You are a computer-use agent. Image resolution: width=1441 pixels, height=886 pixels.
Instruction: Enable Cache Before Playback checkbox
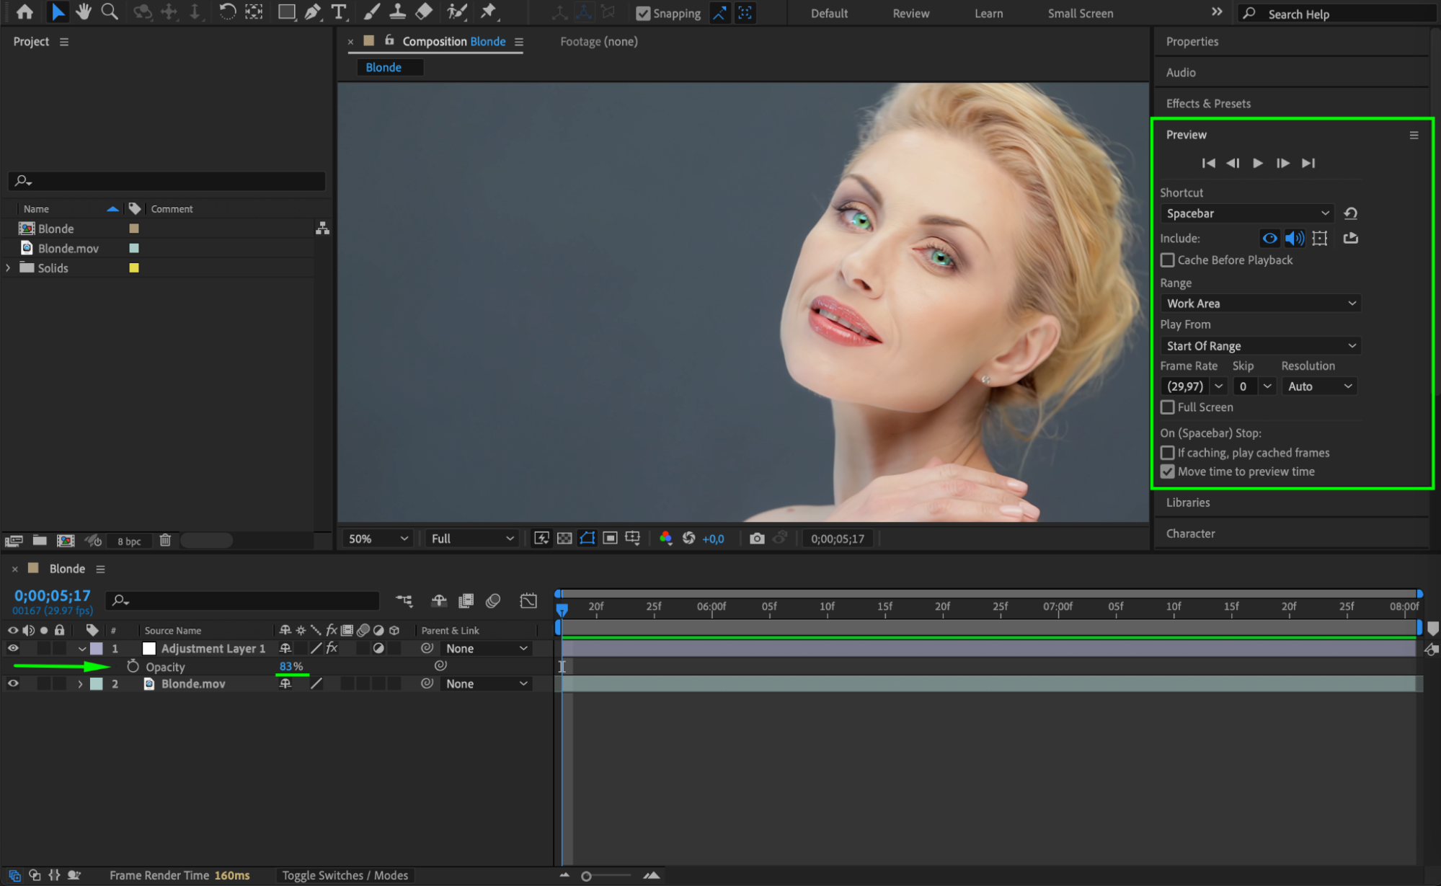pos(1168,260)
